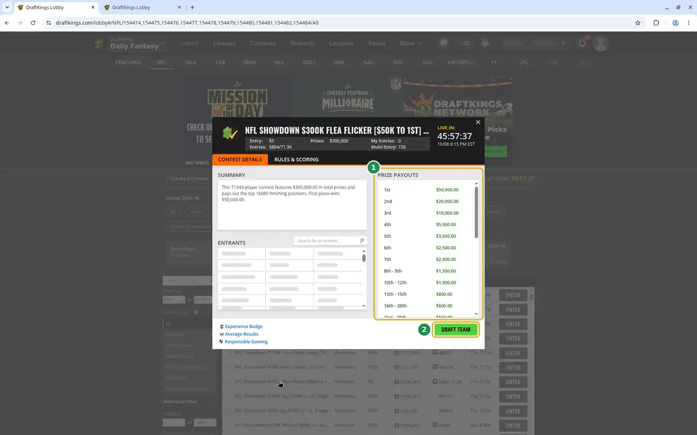697x435 pixels.
Task: Open a new browser tab
Action: click(192, 8)
